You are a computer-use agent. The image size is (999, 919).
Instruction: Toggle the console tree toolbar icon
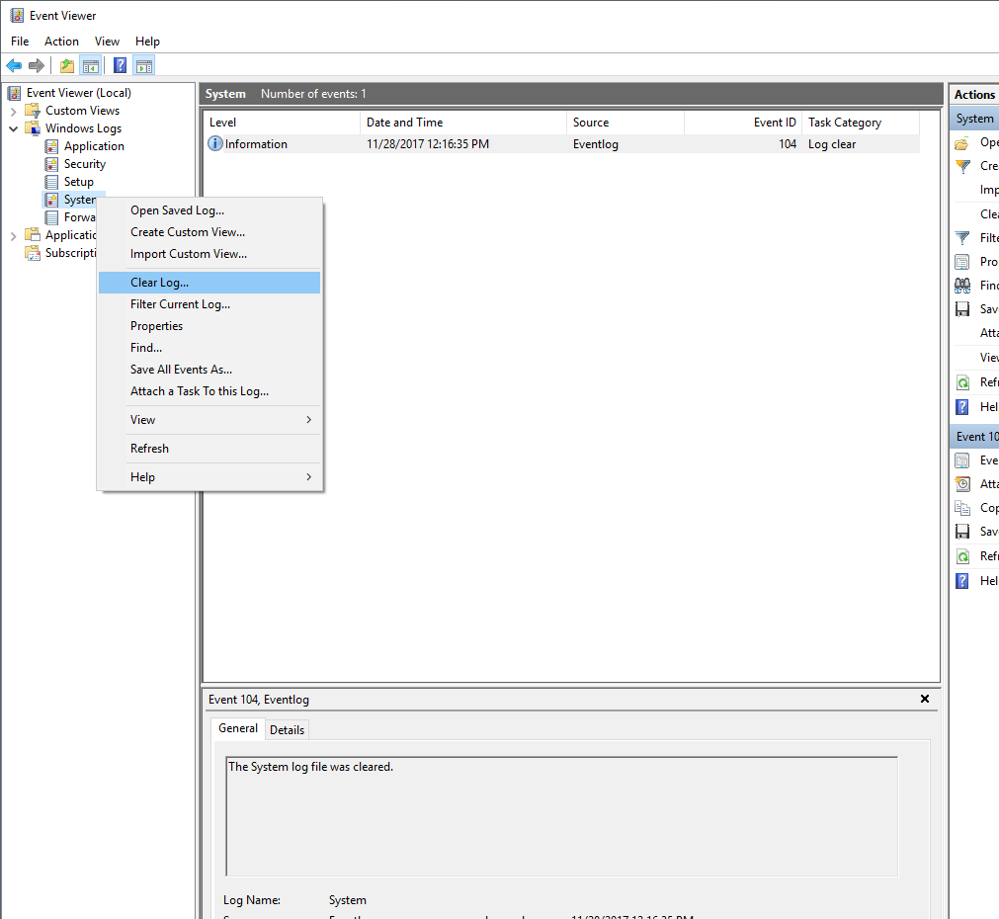click(91, 65)
